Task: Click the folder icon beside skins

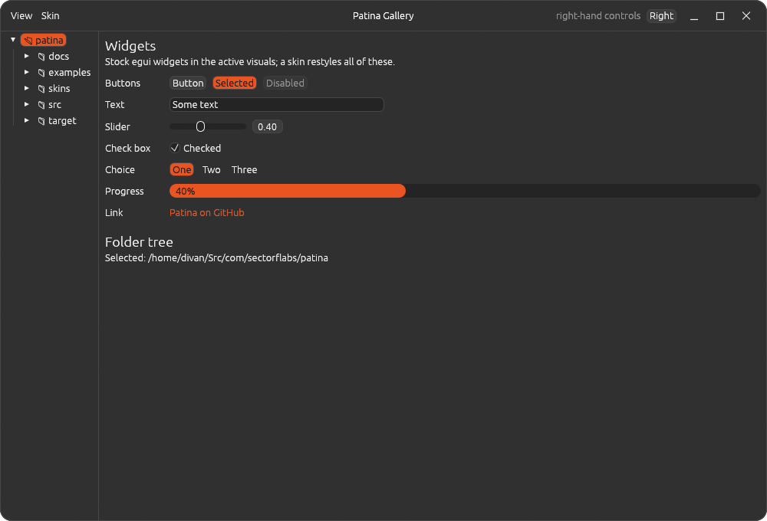Action: pos(41,89)
